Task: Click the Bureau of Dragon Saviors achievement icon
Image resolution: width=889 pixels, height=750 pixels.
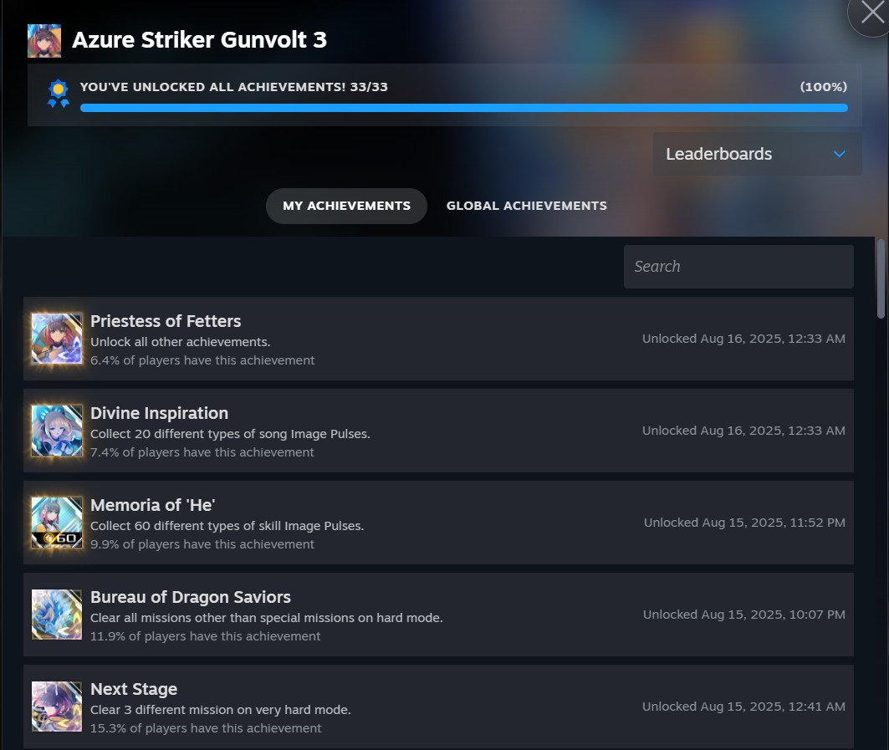Action: [x=57, y=614]
